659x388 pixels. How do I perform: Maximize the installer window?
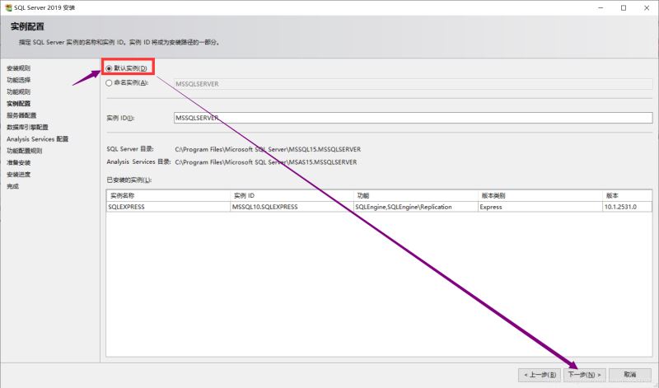(x=623, y=7)
